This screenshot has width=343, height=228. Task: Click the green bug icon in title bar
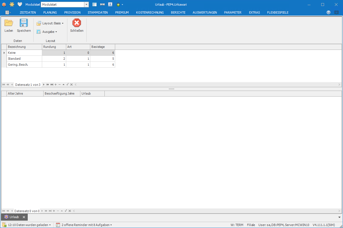pos(118,5)
